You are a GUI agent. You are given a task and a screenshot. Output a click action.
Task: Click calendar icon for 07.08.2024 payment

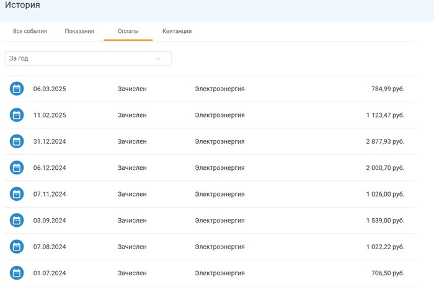tap(17, 247)
